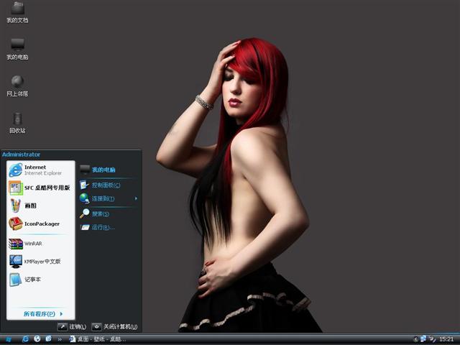Click the third quick launch icon beside the globe

pyautogui.click(x=48, y=339)
